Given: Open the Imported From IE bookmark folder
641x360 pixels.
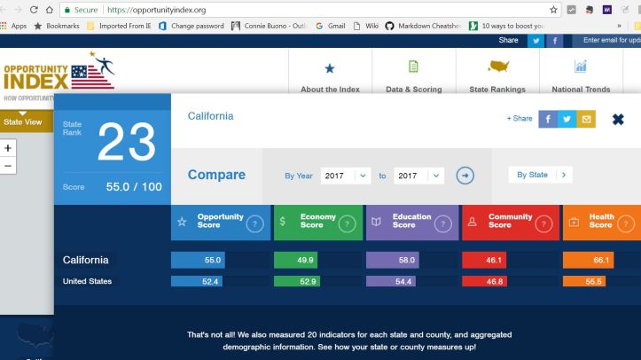Looking at the screenshot, I should pyautogui.click(x=120, y=26).
